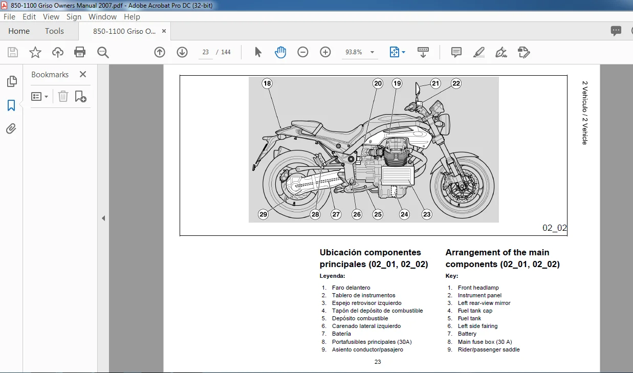Click '2 Vehiculo / 2 Vehicle' side label

(x=585, y=113)
